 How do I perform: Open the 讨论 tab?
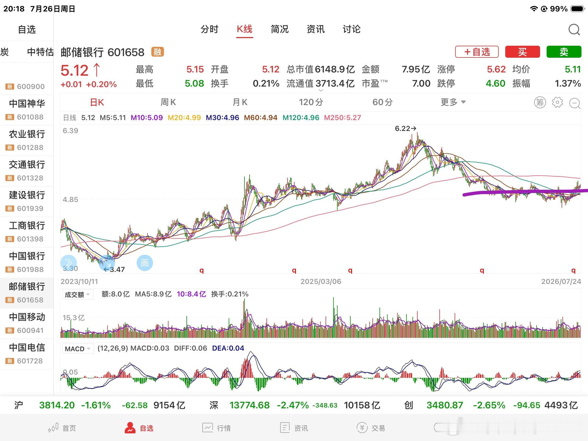click(x=351, y=29)
